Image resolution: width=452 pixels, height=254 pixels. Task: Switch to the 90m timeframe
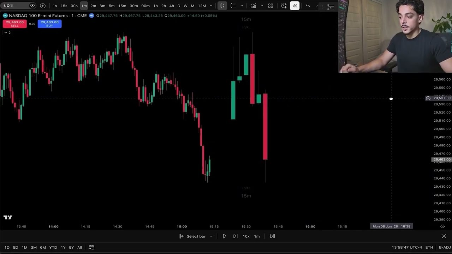[145, 6]
